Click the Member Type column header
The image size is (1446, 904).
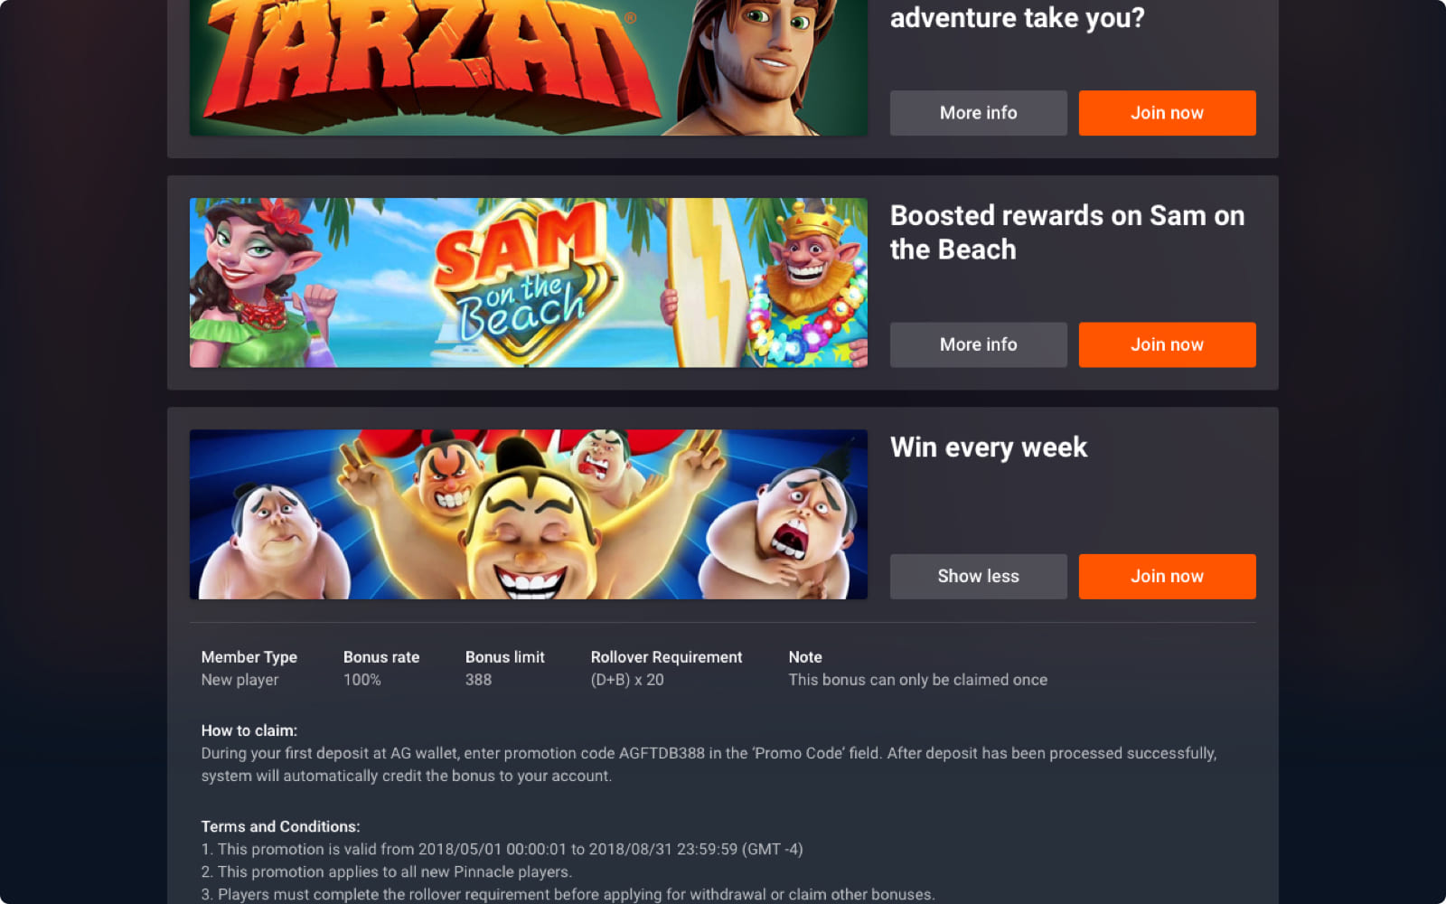click(249, 657)
